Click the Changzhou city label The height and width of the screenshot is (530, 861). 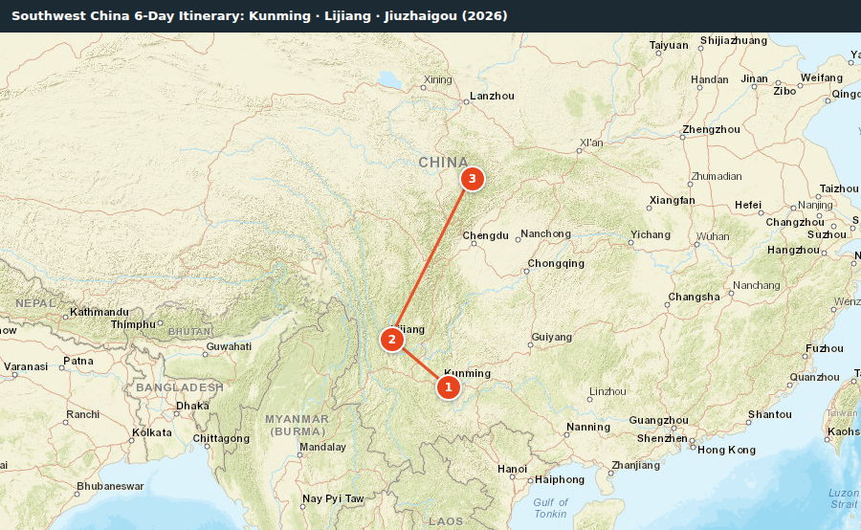click(x=795, y=223)
